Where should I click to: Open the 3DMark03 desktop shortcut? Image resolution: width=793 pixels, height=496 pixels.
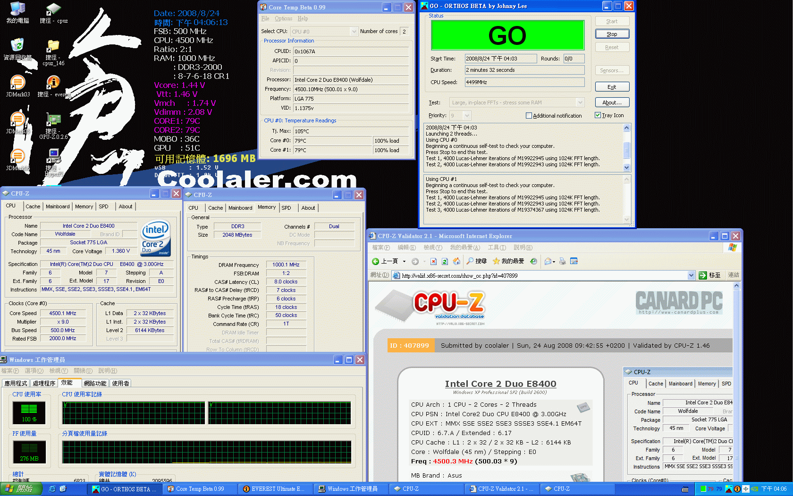pos(17,86)
